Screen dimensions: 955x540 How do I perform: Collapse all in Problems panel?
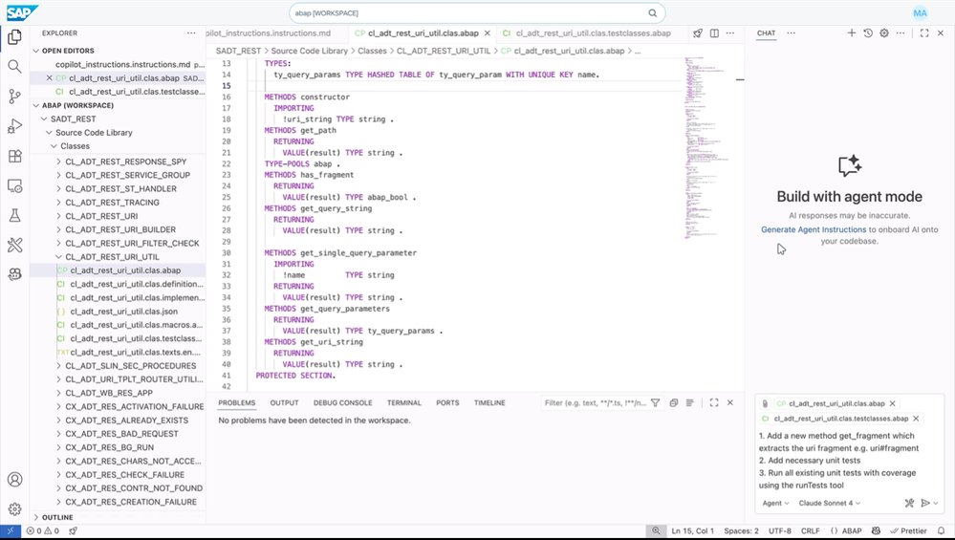(x=674, y=402)
